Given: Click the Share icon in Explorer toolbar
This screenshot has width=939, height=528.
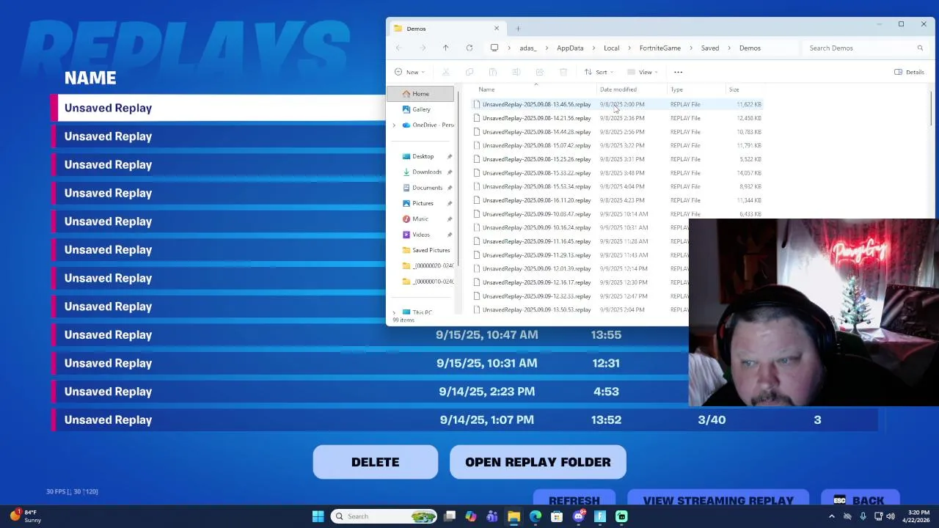Looking at the screenshot, I should pyautogui.click(x=540, y=72).
